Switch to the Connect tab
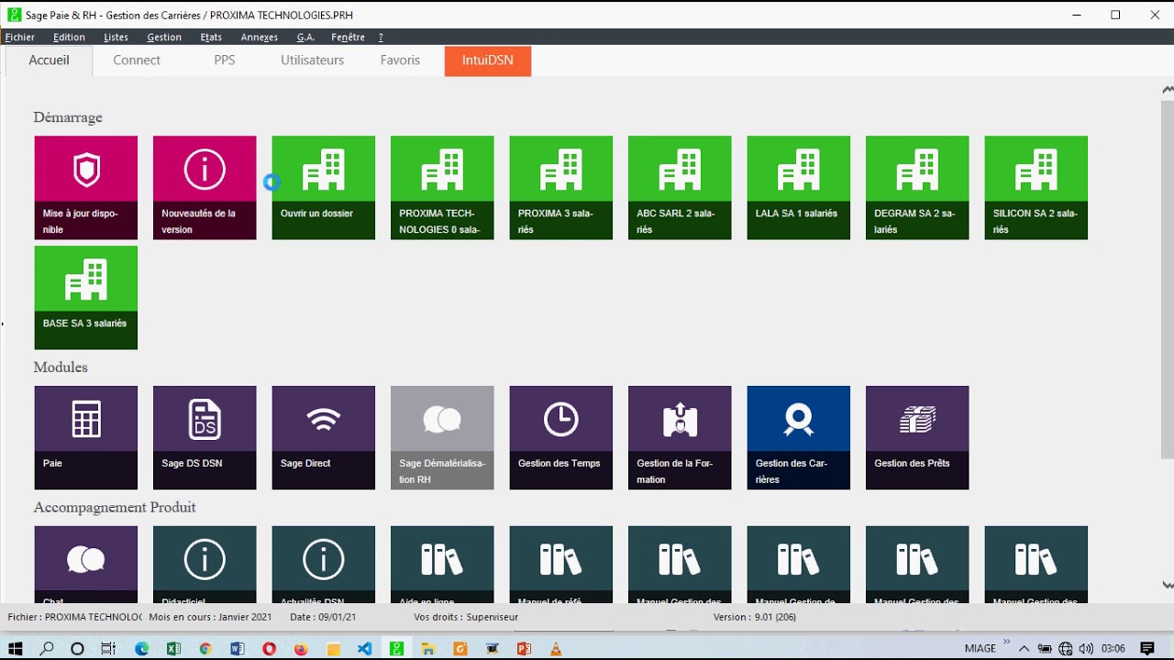Image resolution: width=1174 pixels, height=660 pixels. (137, 60)
